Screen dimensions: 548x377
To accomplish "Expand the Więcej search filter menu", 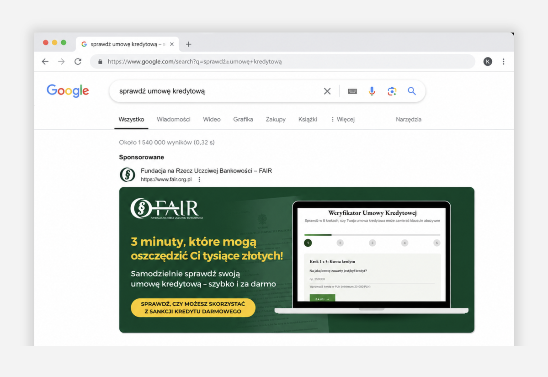I will tap(343, 119).
